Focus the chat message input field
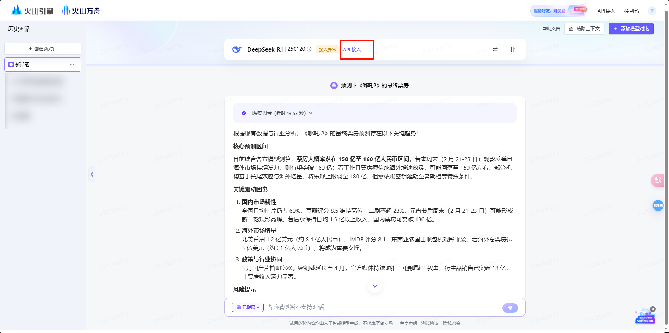This screenshot has width=669, height=333. [383, 307]
